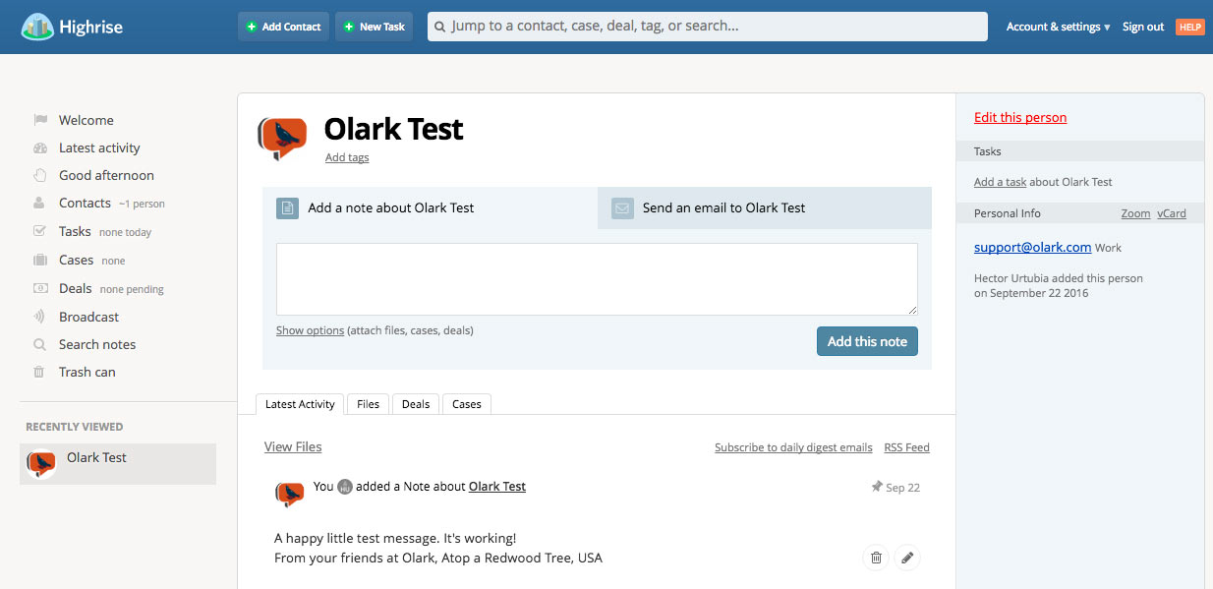Edit the note with pencil icon
This screenshot has width=1213, height=589.
(x=907, y=559)
